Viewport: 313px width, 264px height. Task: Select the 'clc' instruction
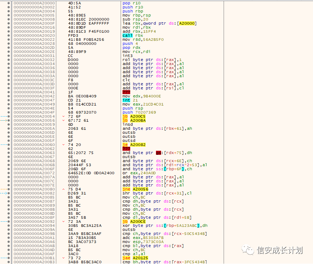(127, 80)
